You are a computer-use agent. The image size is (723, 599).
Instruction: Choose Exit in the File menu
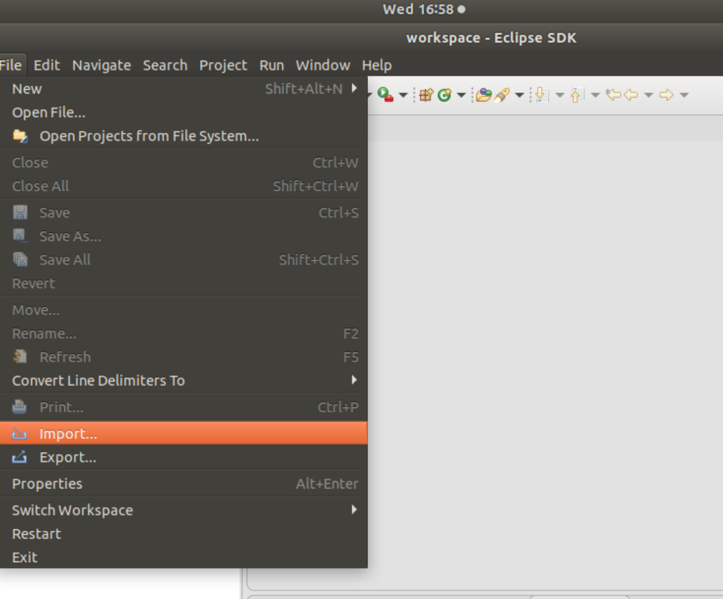coord(183,557)
